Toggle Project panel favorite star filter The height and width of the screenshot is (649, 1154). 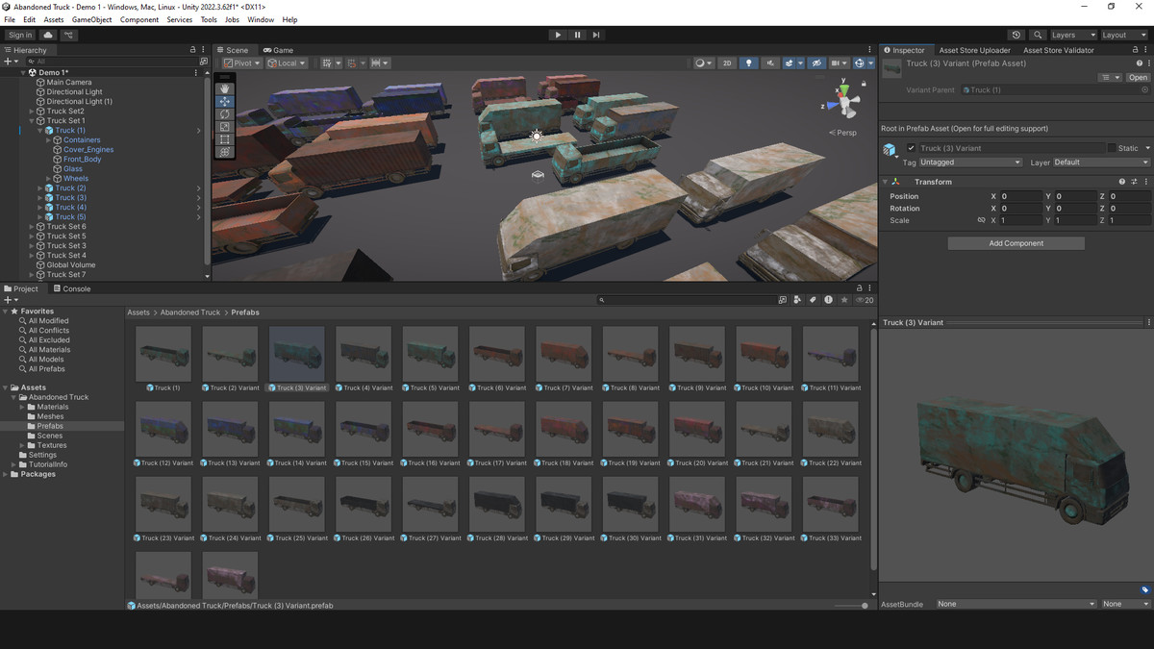point(844,300)
